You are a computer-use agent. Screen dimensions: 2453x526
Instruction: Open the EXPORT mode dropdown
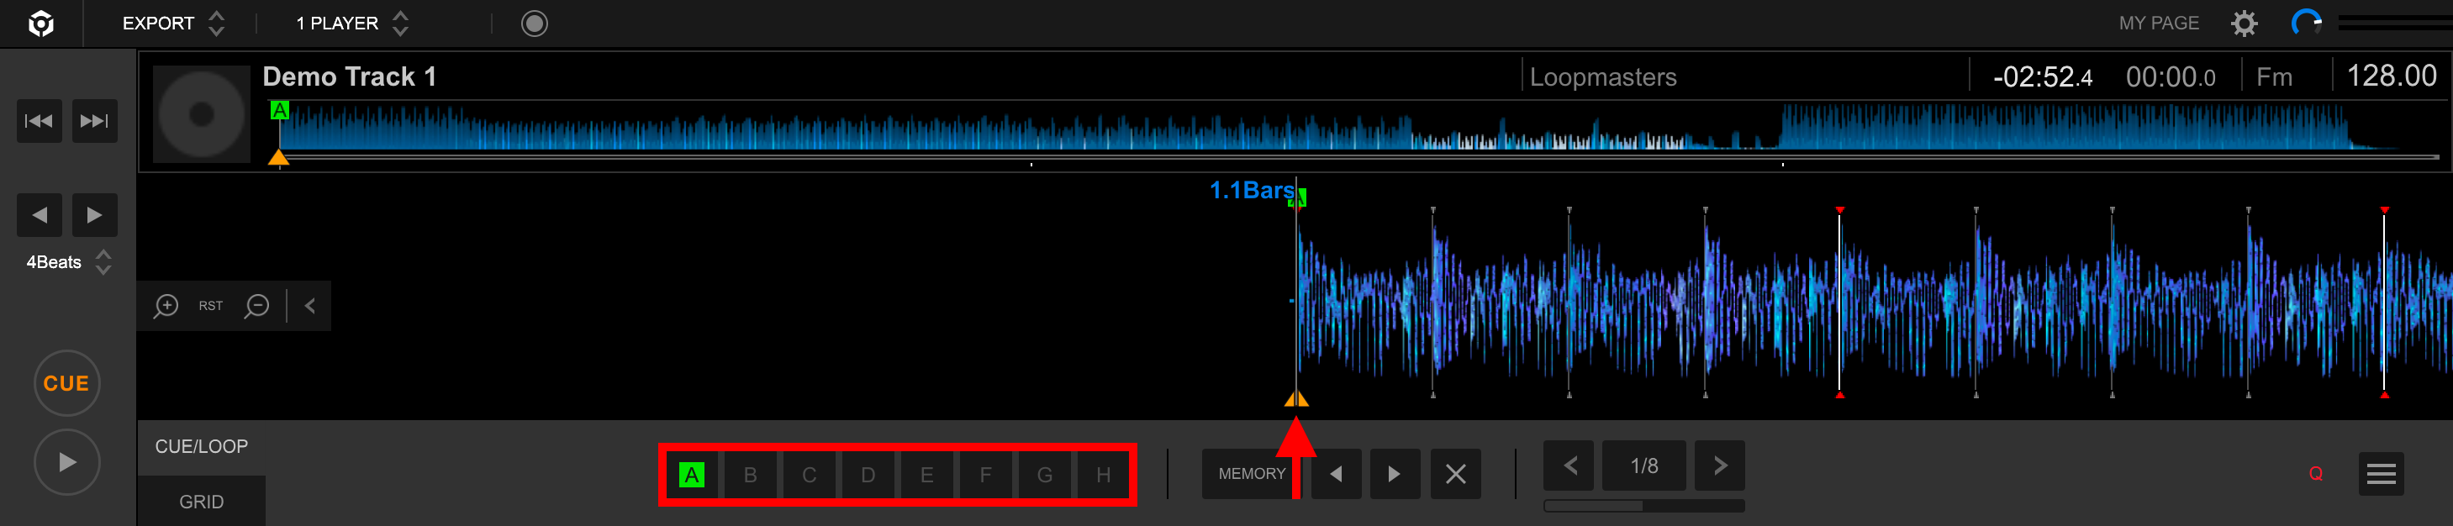coord(173,24)
